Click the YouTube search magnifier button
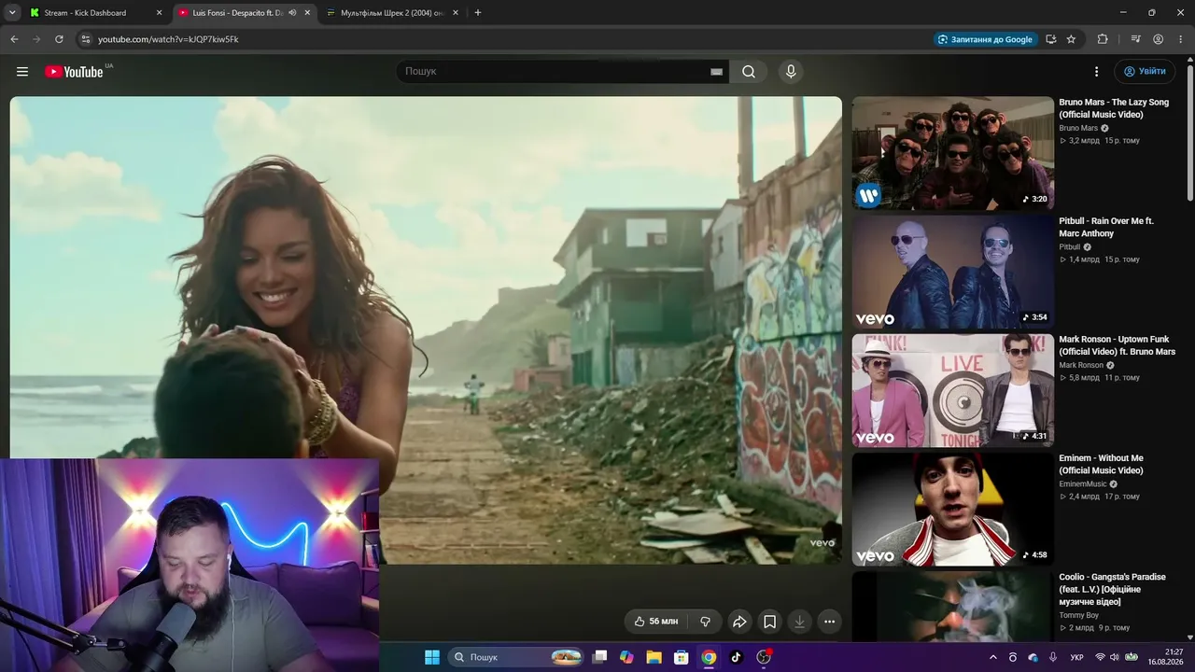The height and width of the screenshot is (672, 1195). coord(749,72)
